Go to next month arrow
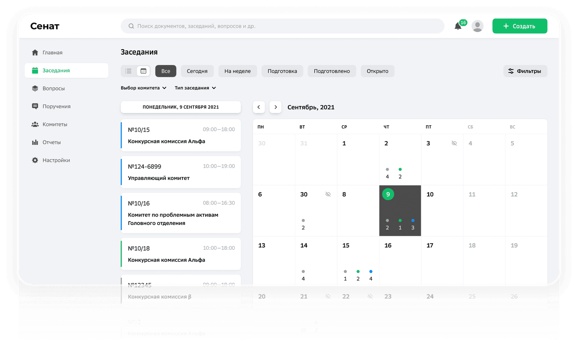578x340 pixels. point(275,107)
